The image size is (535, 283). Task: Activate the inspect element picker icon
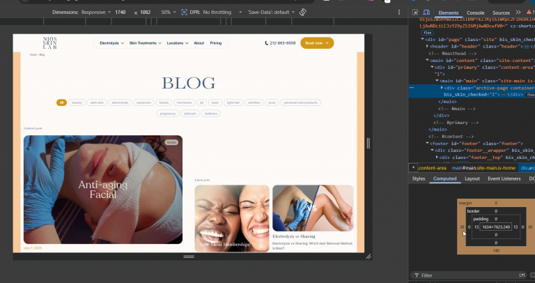pos(415,13)
